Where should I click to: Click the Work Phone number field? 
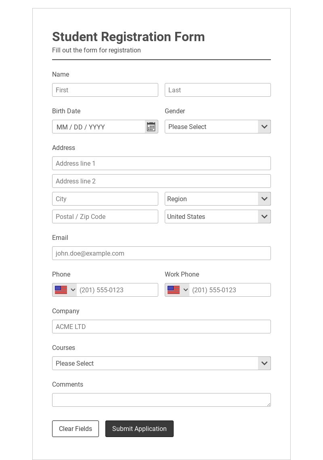(x=229, y=290)
